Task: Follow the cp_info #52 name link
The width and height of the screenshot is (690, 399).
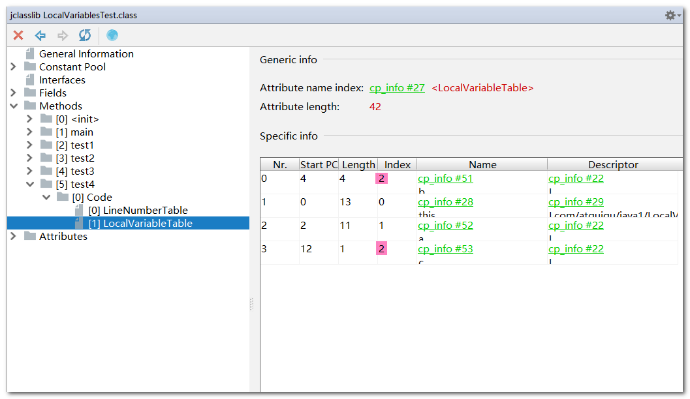Action: (x=445, y=226)
